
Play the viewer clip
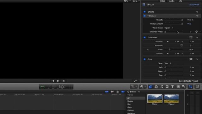tap(58, 81)
